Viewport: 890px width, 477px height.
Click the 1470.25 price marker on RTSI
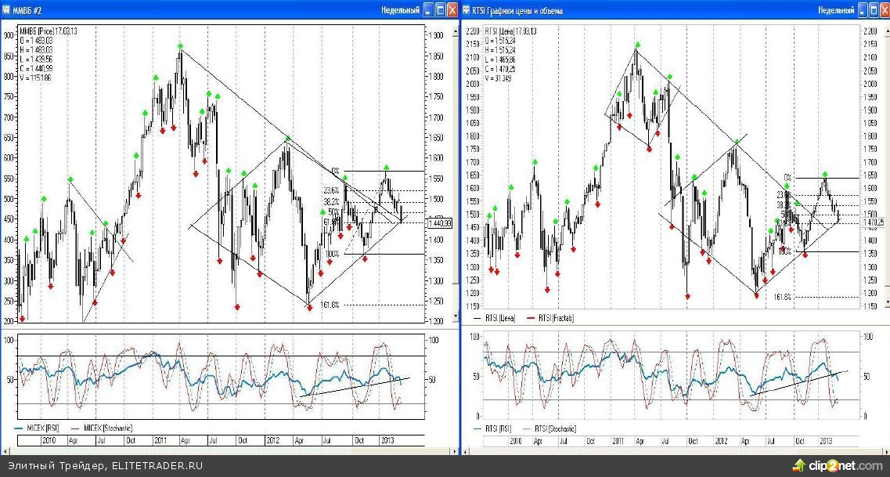(x=874, y=222)
